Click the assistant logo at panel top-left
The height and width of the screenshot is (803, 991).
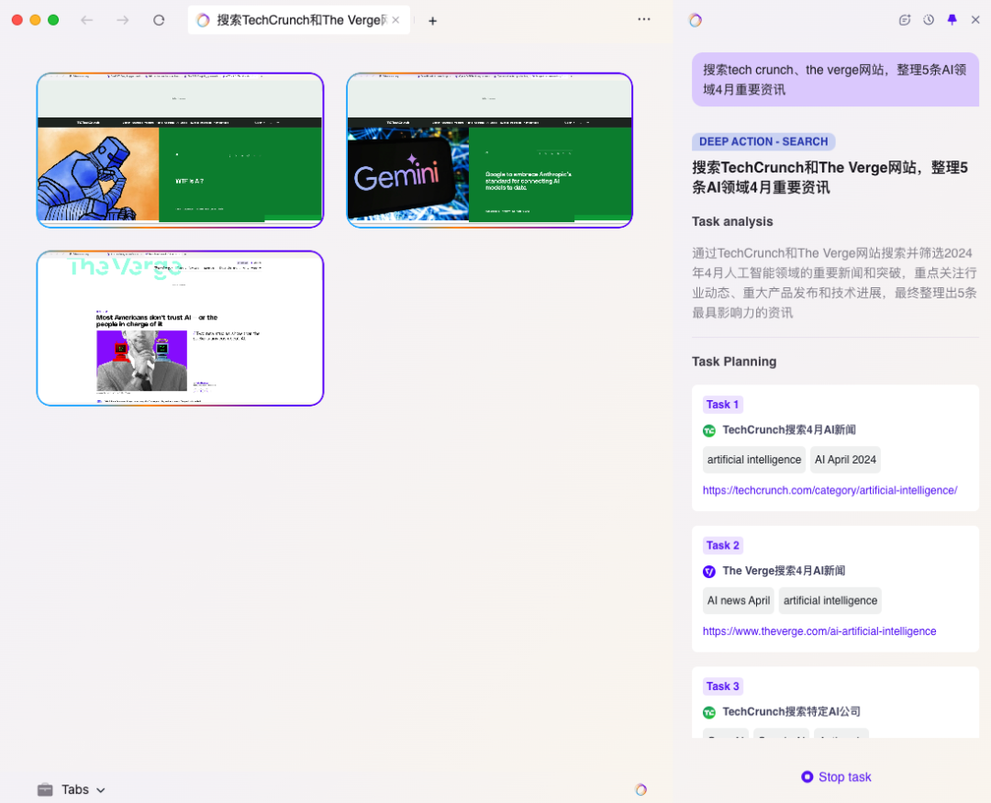click(x=696, y=20)
